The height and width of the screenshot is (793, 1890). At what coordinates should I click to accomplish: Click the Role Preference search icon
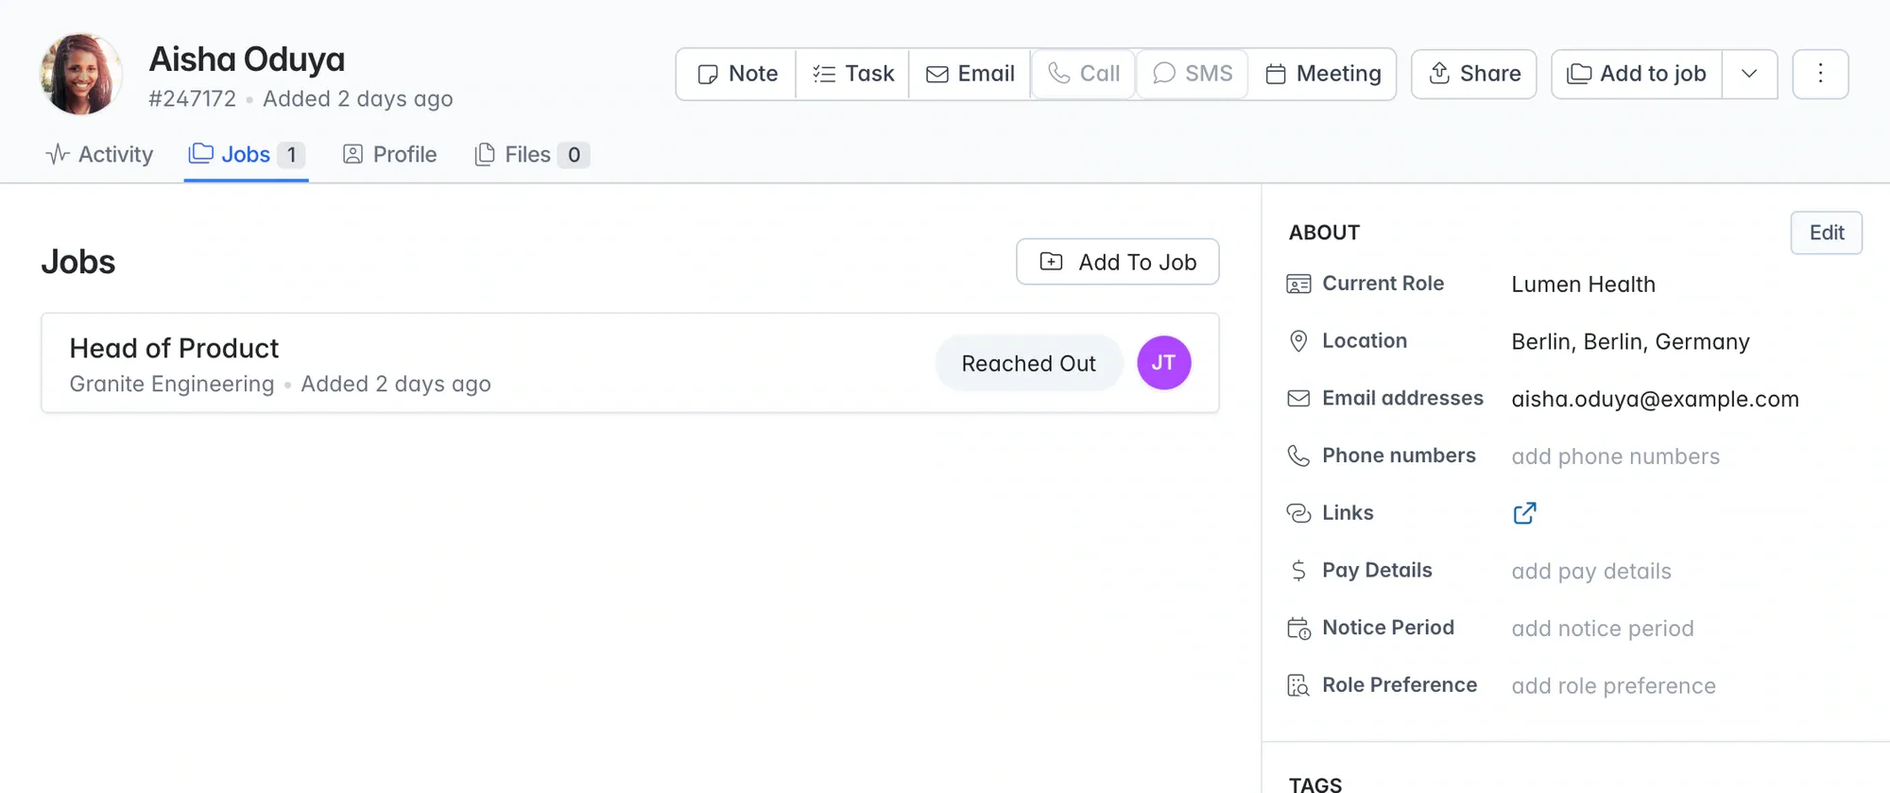coord(1299,685)
